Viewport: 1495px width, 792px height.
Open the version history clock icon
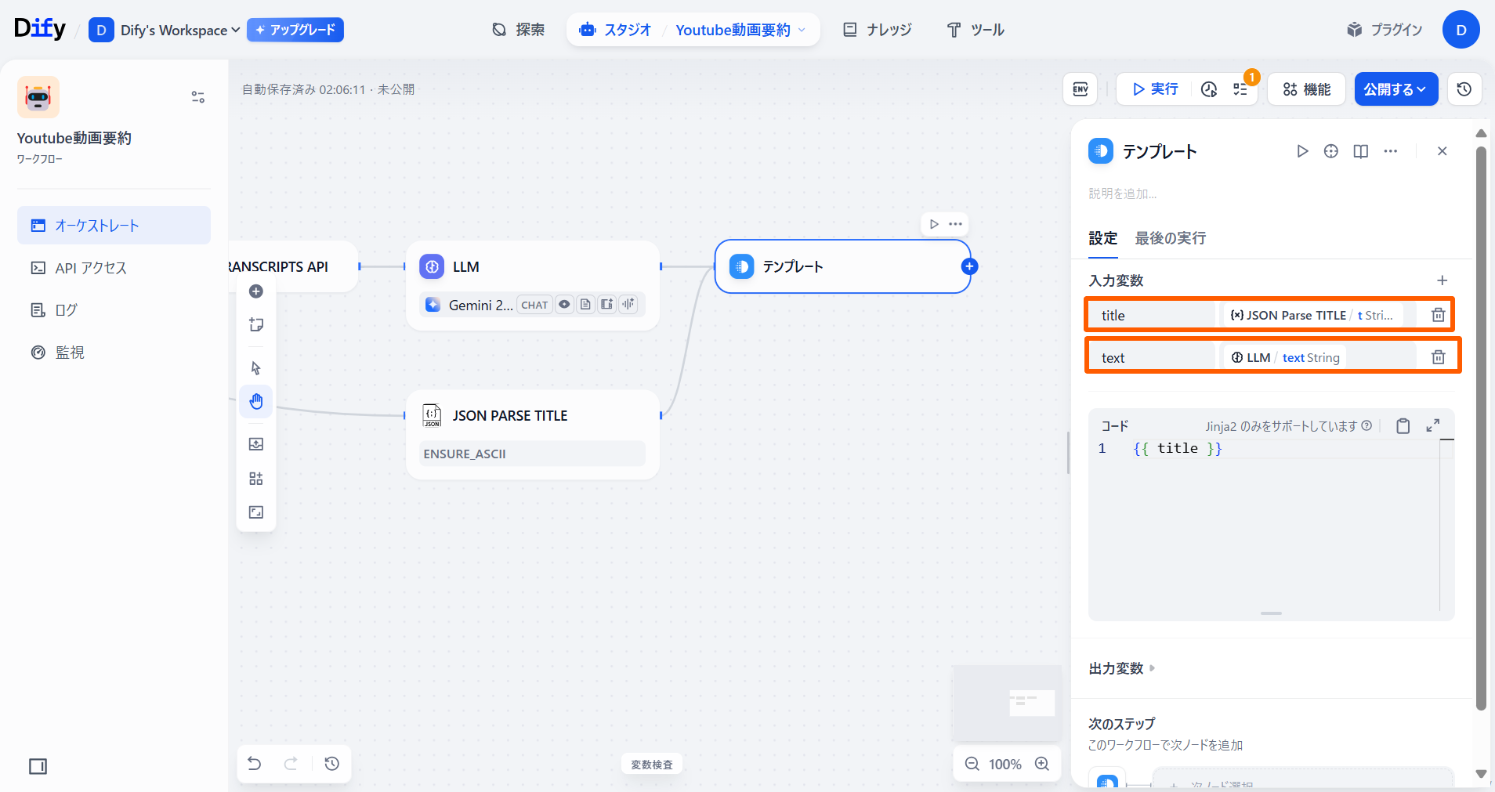tap(1464, 89)
